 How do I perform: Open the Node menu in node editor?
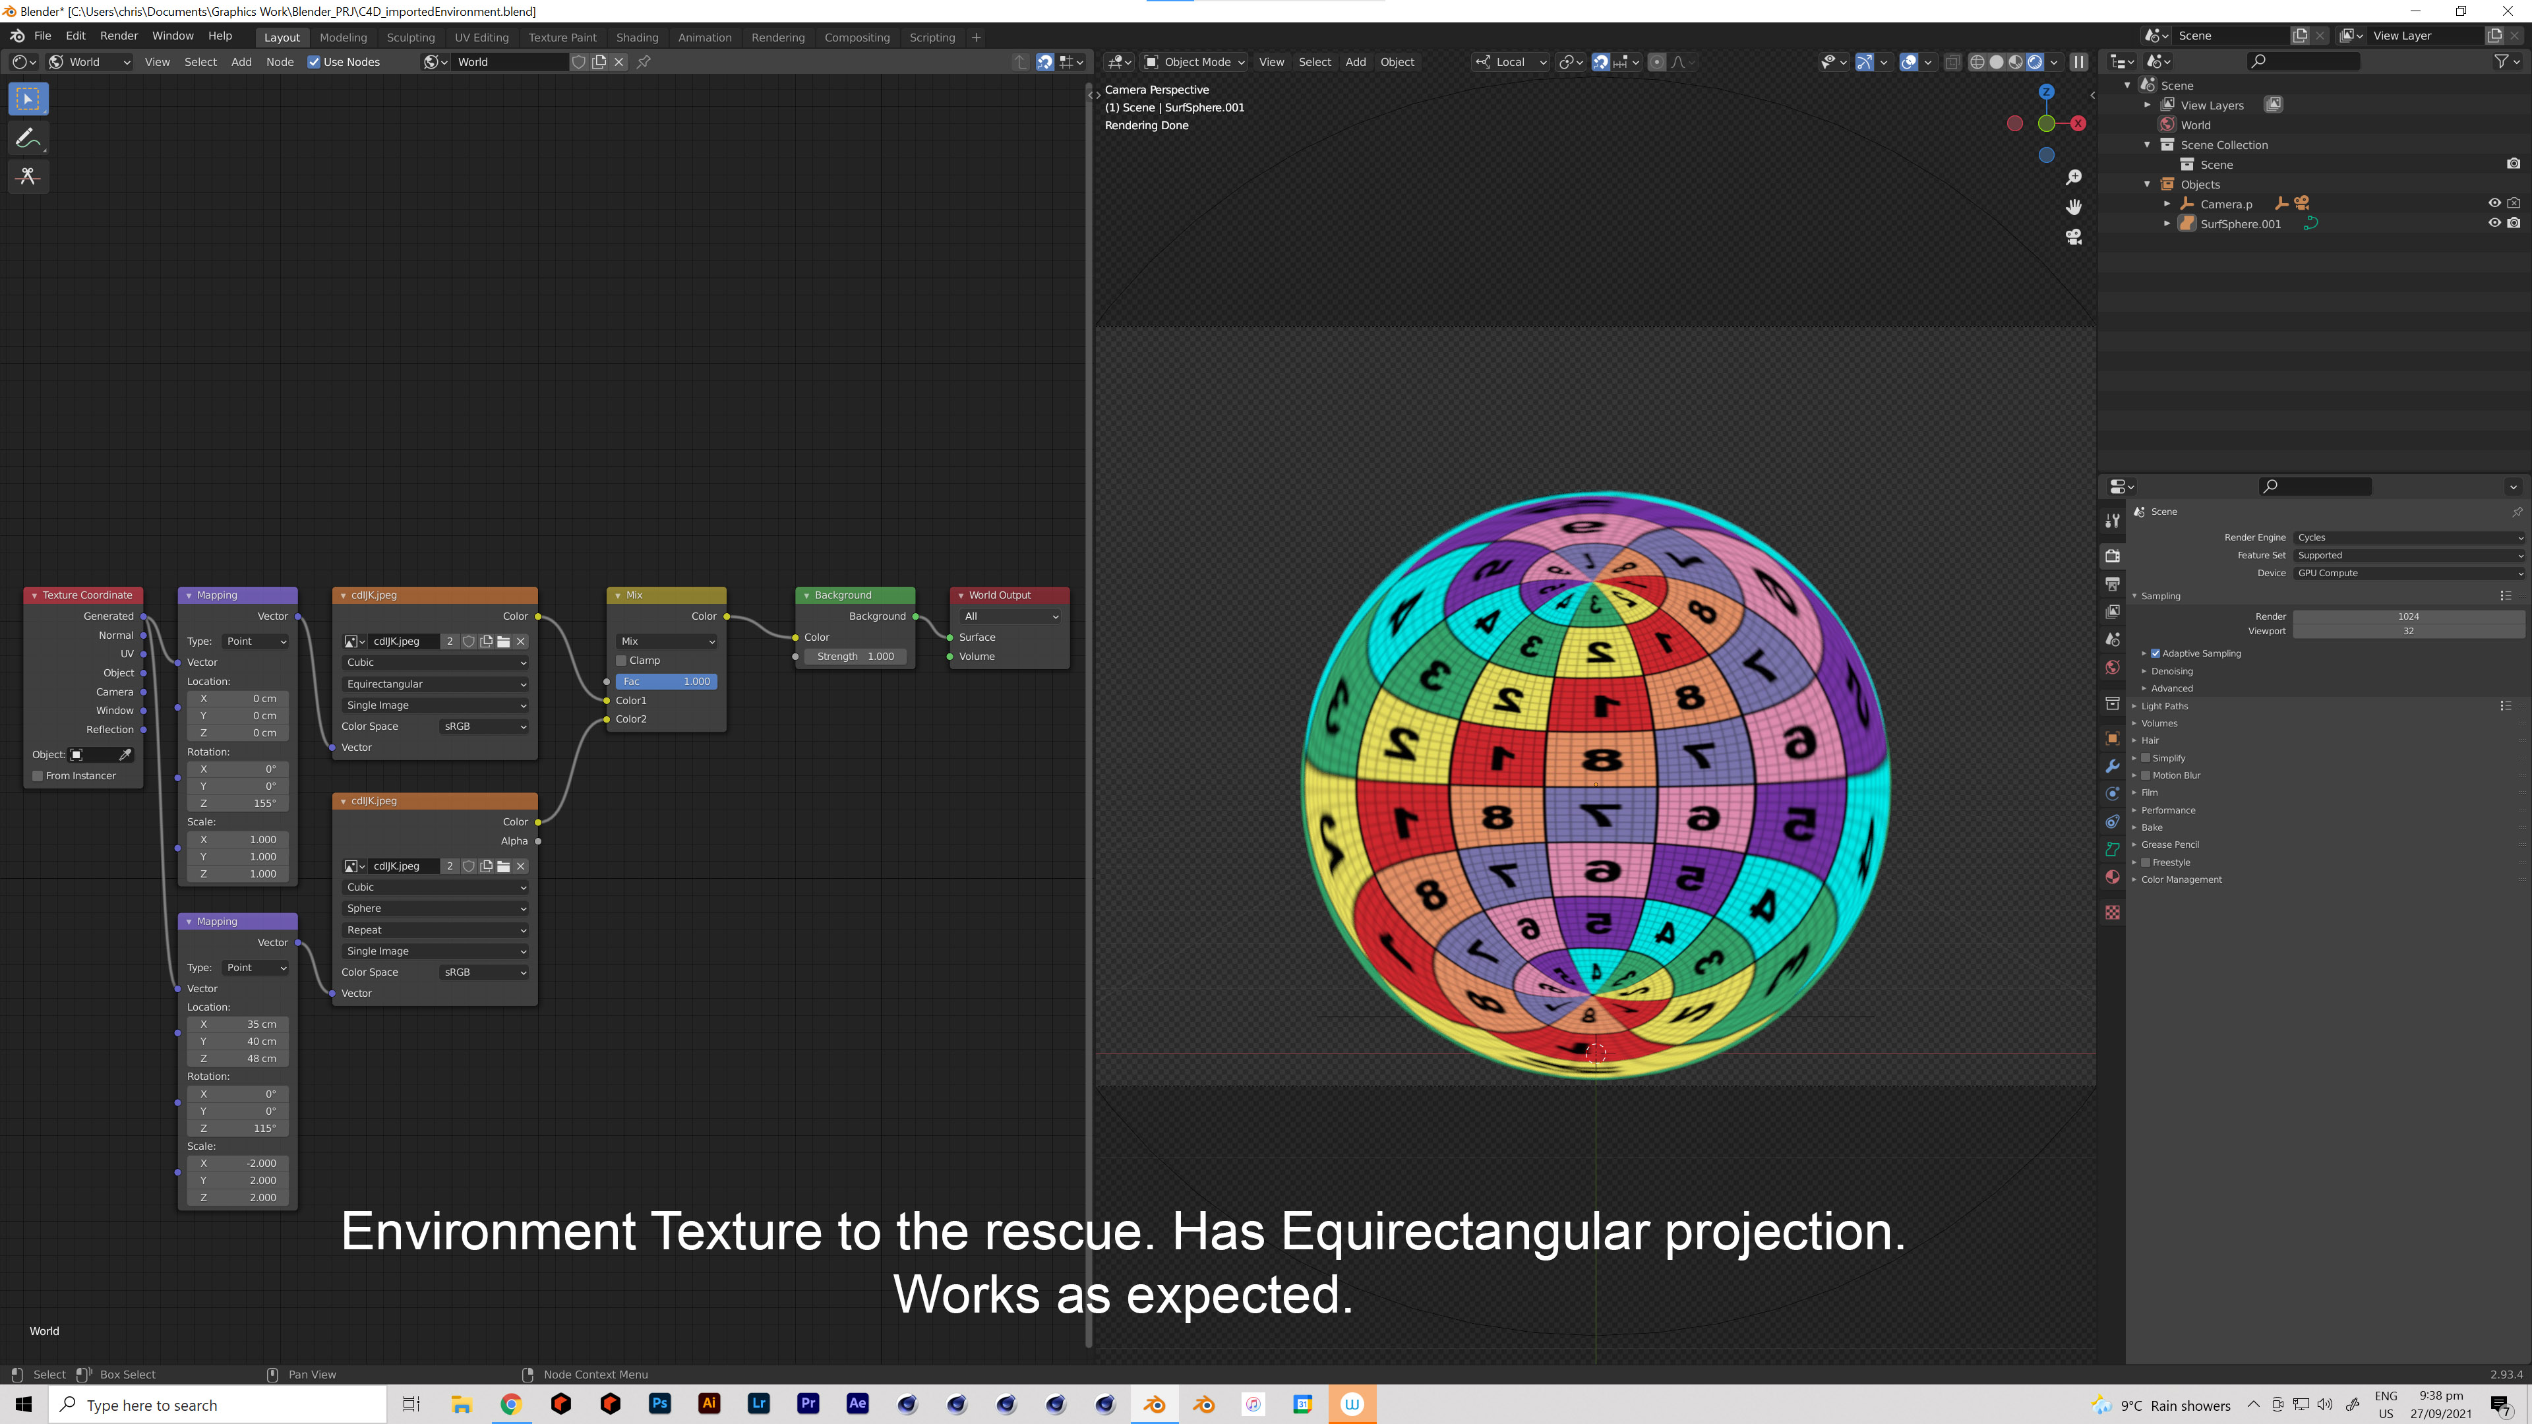(x=279, y=62)
